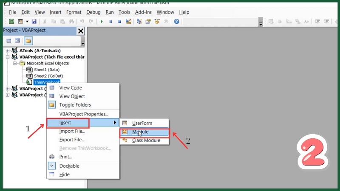340x191 pixels.
Task: Click the View Microsoft Excel toolbar icon
Action: (x=11, y=21)
